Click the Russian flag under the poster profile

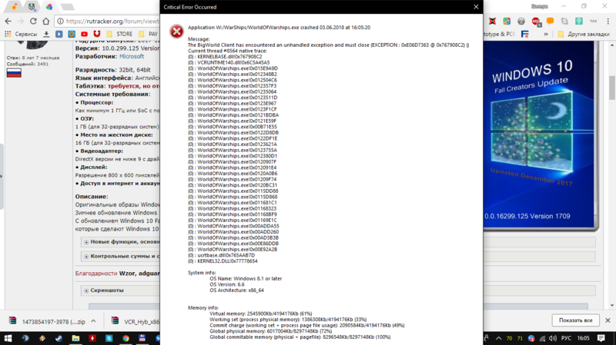tap(14, 73)
